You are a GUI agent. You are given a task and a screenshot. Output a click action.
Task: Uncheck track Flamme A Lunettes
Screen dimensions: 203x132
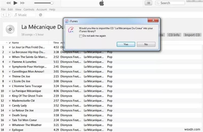coord(10,62)
